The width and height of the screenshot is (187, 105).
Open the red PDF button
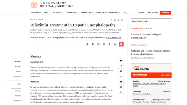pos(121,44)
